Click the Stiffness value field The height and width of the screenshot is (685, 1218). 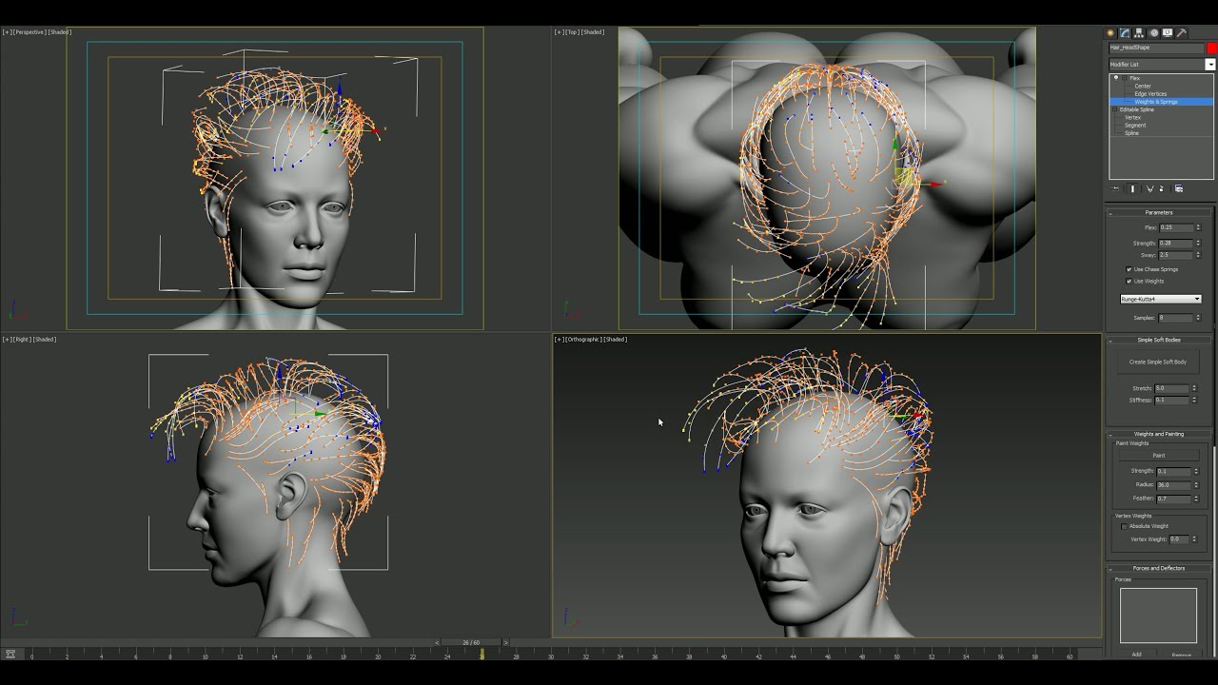(x=1171, y=400)
